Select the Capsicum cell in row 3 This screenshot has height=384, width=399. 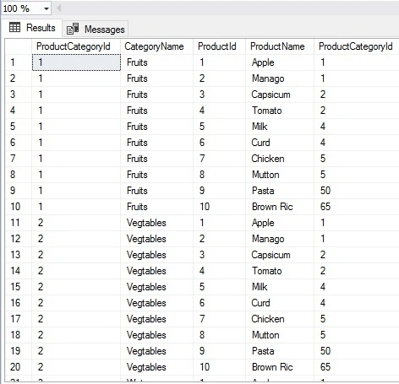coord(280,95)
